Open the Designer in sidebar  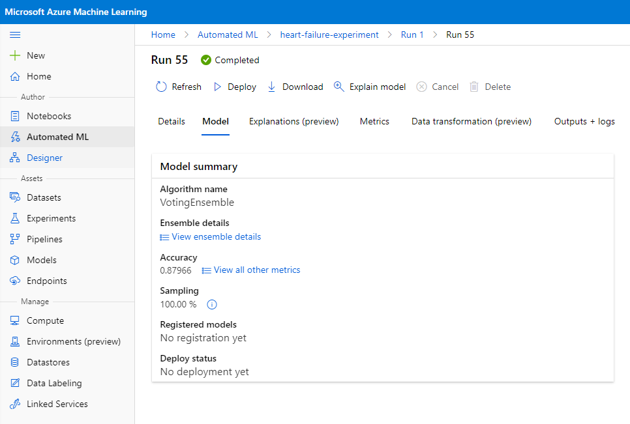tap(44, 158)
